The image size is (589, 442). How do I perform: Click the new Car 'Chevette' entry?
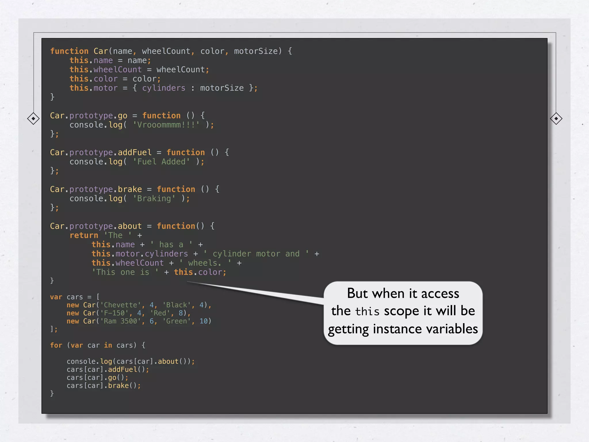click(x=139, y=305)
